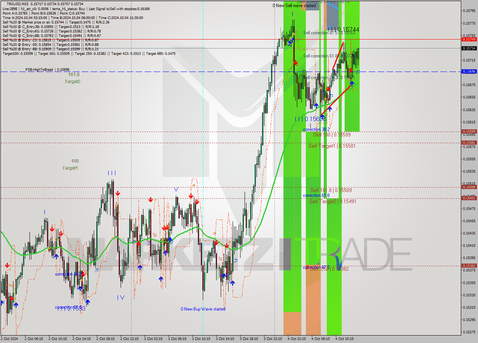Click the 'Target100: 0.15599' targets line
The width and height of the screenshot is (478, 343).
click(x=89, y=54)
